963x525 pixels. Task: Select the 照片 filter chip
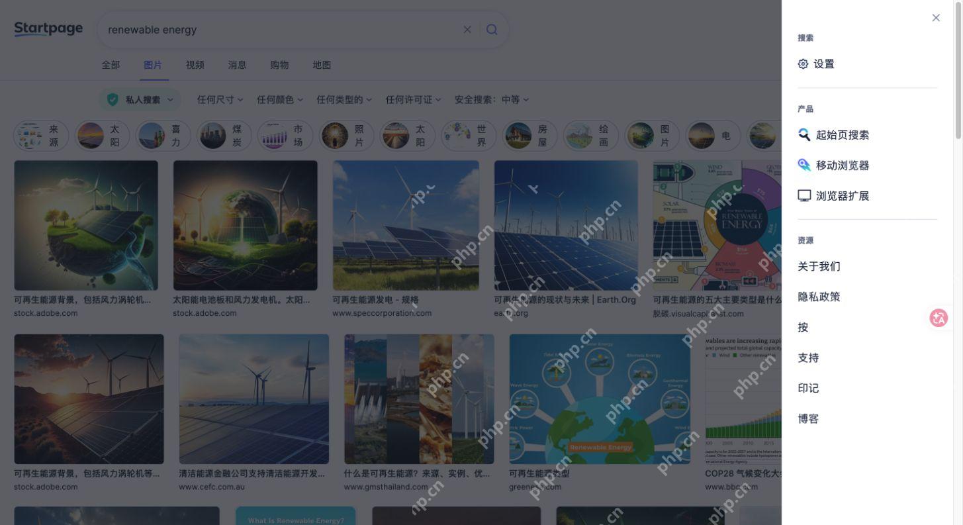coord(346,136)
